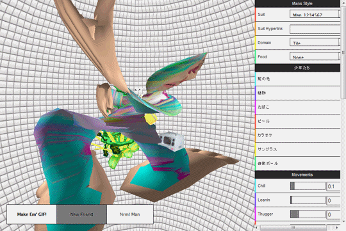This screenshot has width=346, height=231.
Task: Click the vertical scrollbar down arrow
Action: (x=343, y=221)
